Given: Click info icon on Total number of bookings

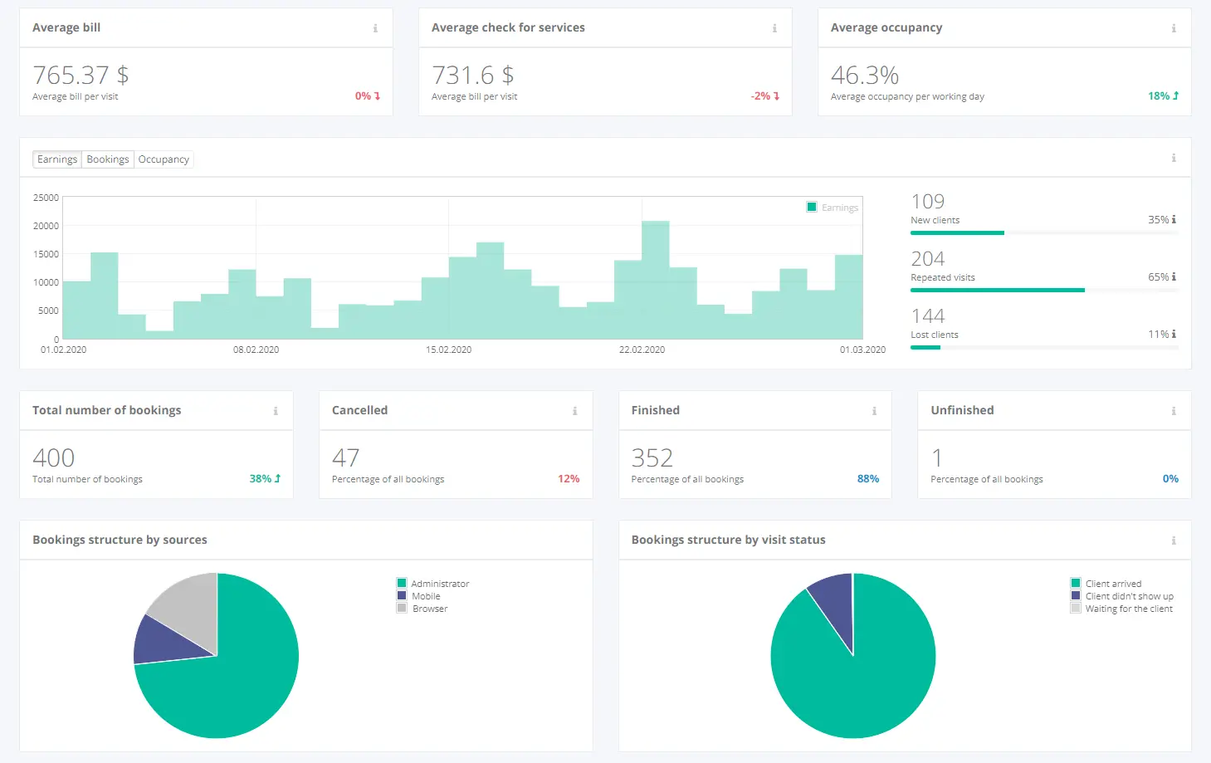Looking at the screenshot, I should click(276, 411).
